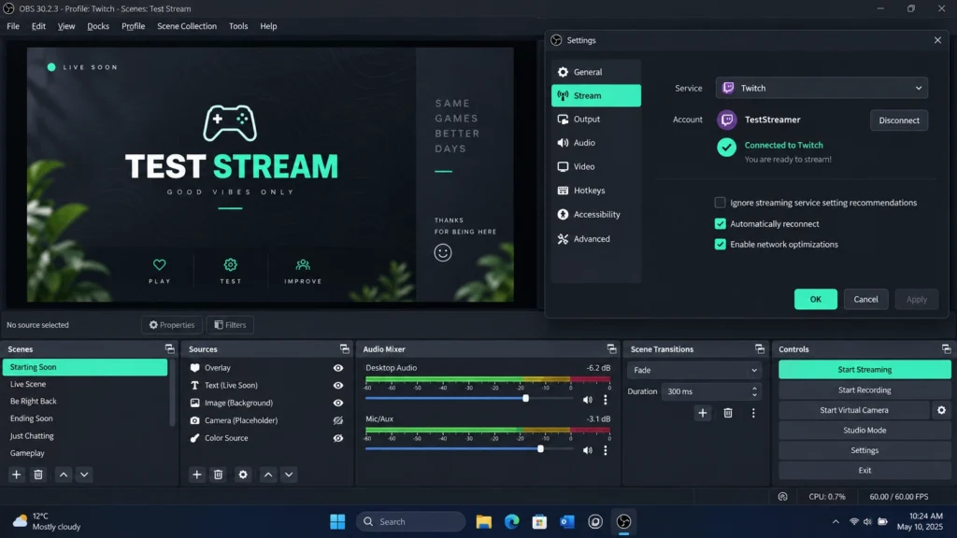This screenshot has height=538, width=957.
Task: Move source down arrow in Sources panel
Action: 289,474
